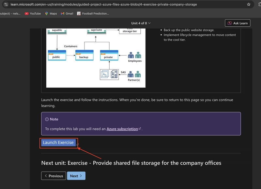Screen dimensions: 261x189
Task: Open site information icon beside URL
Action: pos(6,4)
